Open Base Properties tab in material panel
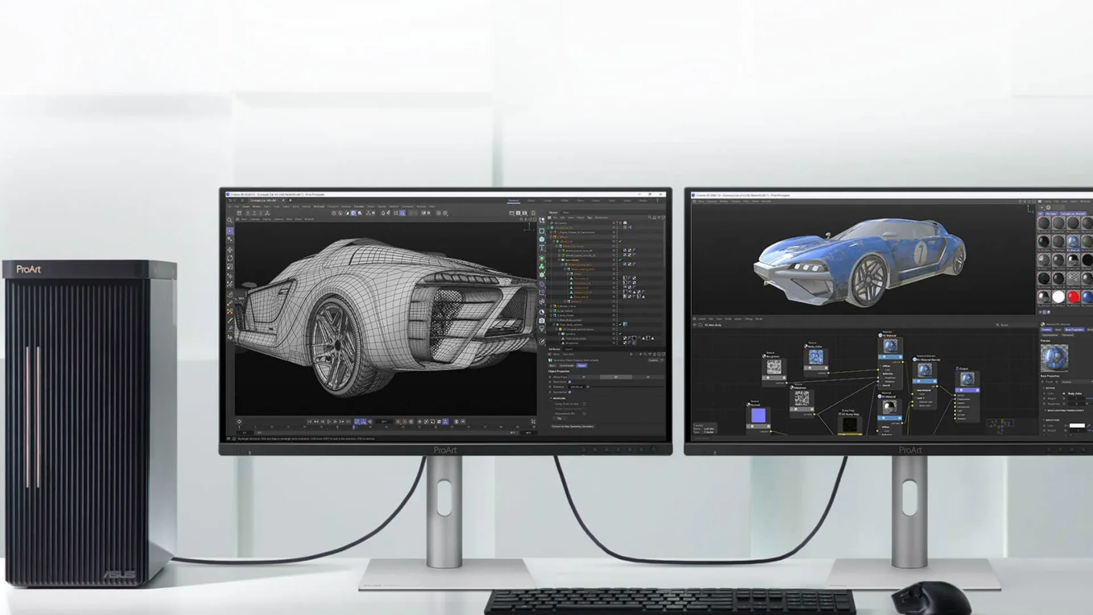The image size is (1093, 615). 1074,329
